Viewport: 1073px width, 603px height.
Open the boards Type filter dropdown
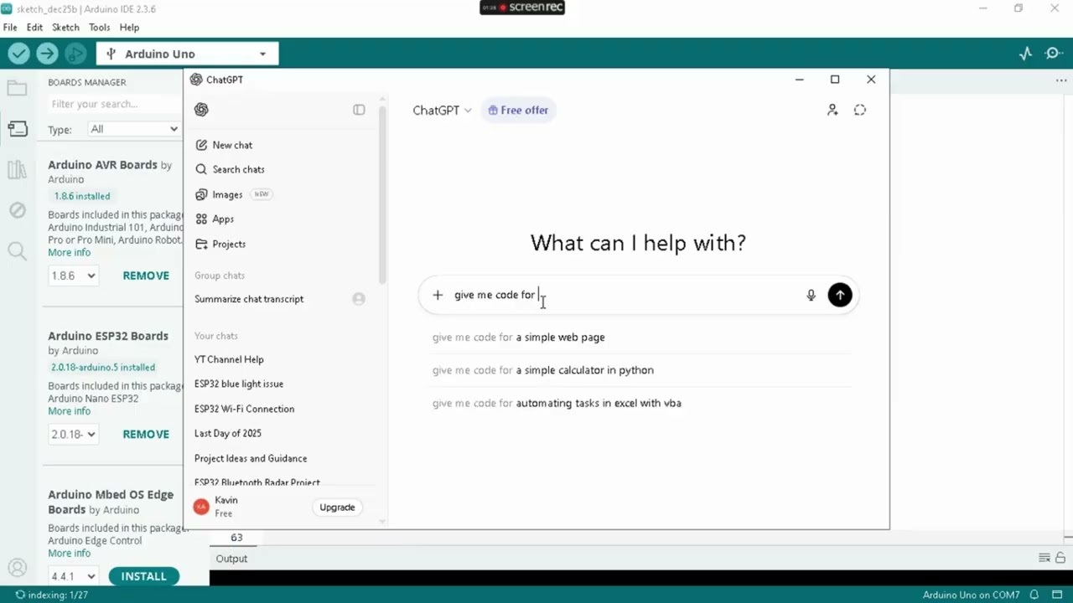pos(134,129)
